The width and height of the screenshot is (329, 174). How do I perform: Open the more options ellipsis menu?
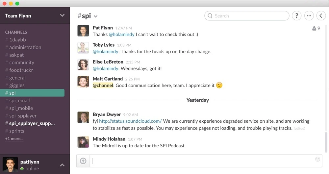tap(309, 16)
